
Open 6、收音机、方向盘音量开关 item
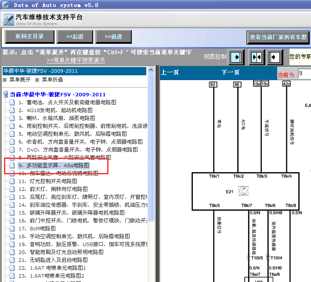click(80, 142)
